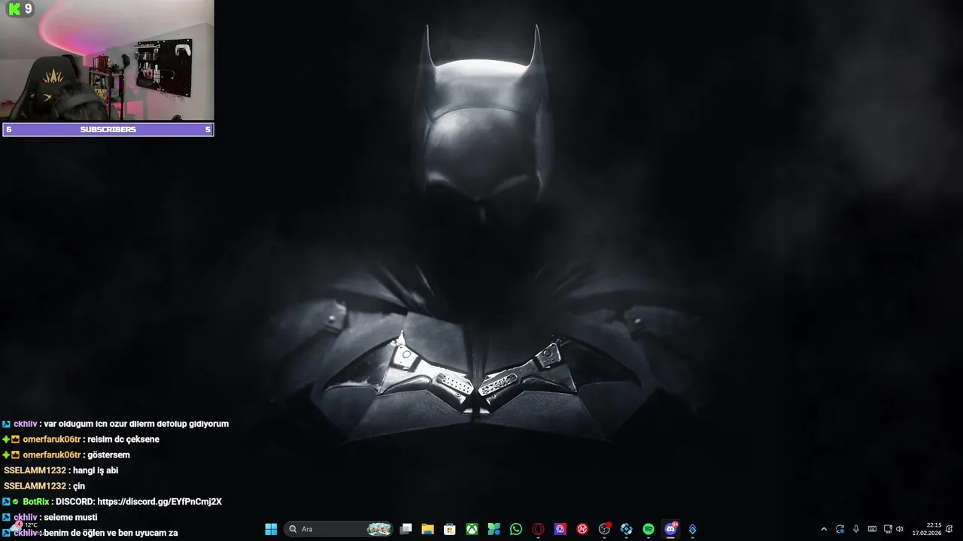Open the Xbox app in taskbar
Image resolution: width=963 pixels, height=541 pixels.
pos(472,529)
